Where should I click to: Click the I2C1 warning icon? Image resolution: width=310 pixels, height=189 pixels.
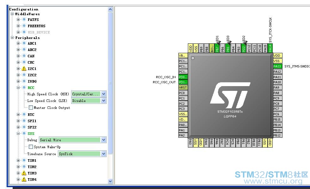coord(24,69)
